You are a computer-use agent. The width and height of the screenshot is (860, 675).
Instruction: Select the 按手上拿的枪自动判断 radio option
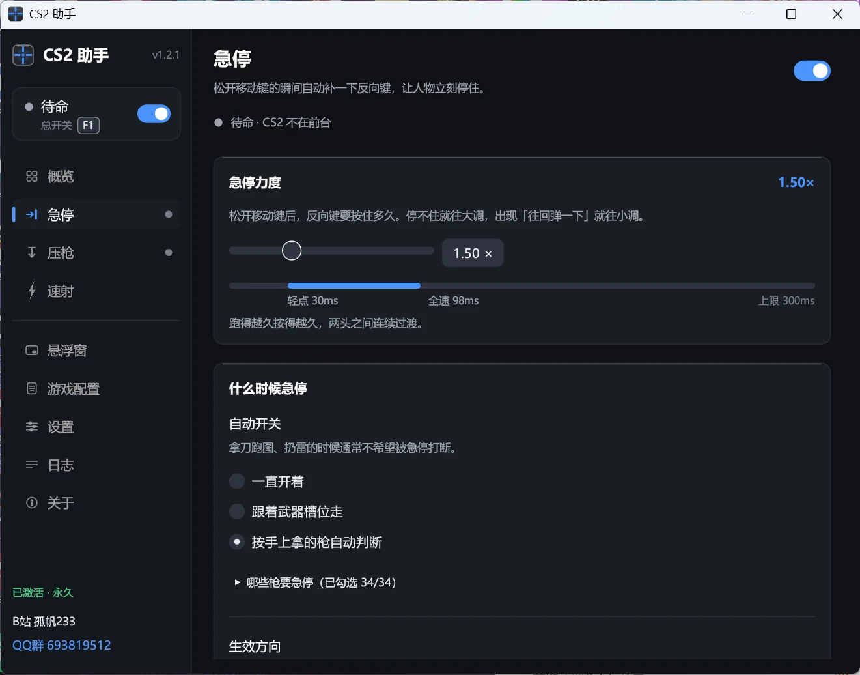[237, 542]
